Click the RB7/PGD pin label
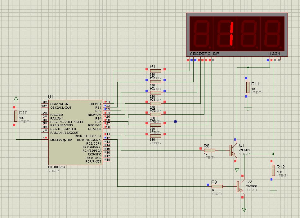Image resolution: width=300 pixels, height=218 pixels. pyautogui.click(x=95, y=129)
